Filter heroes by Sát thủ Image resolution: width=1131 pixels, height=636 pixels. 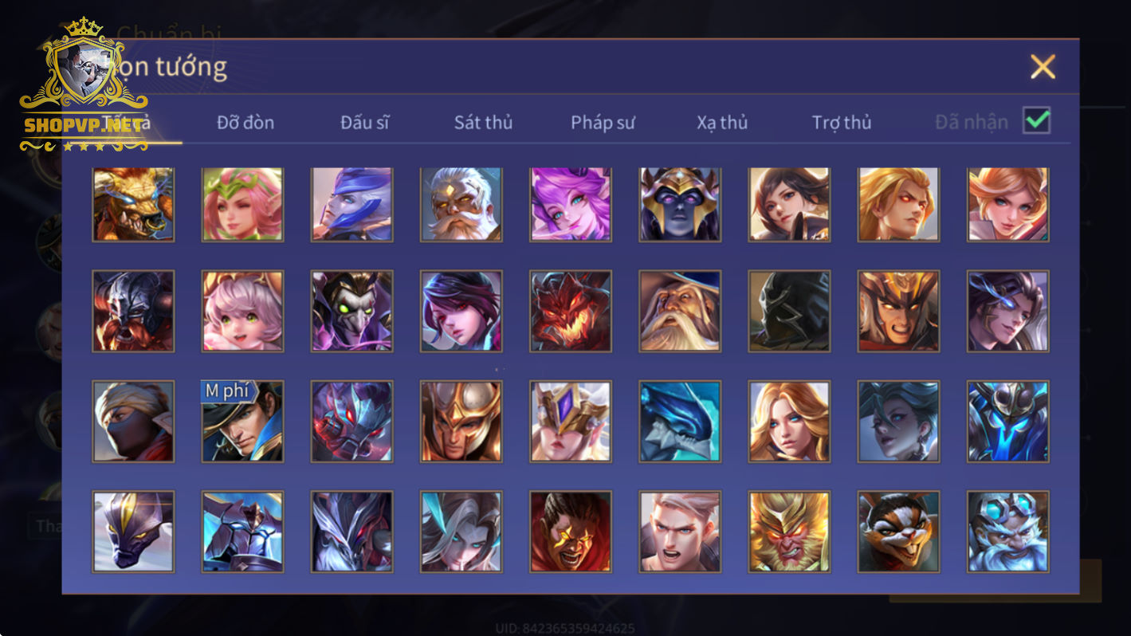(x=483, y=123)
